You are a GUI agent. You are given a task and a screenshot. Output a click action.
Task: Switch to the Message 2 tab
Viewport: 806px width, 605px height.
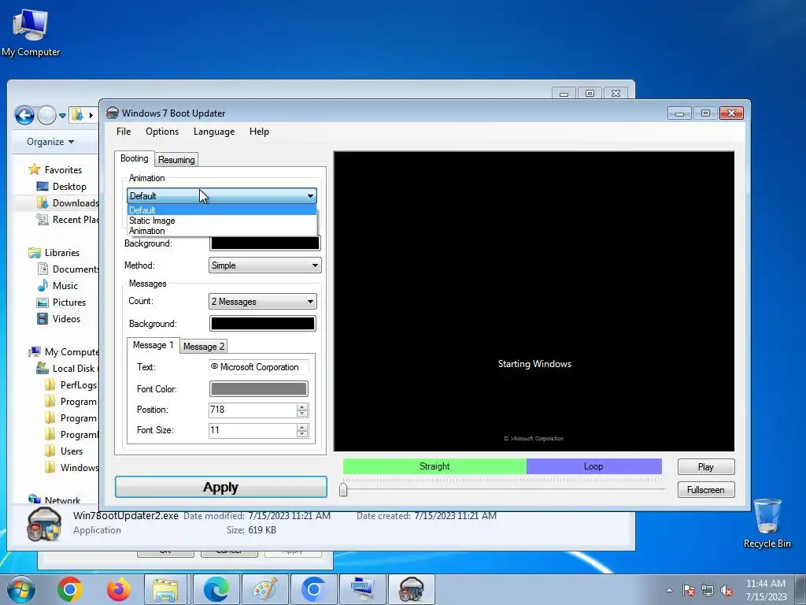[204, 347]
